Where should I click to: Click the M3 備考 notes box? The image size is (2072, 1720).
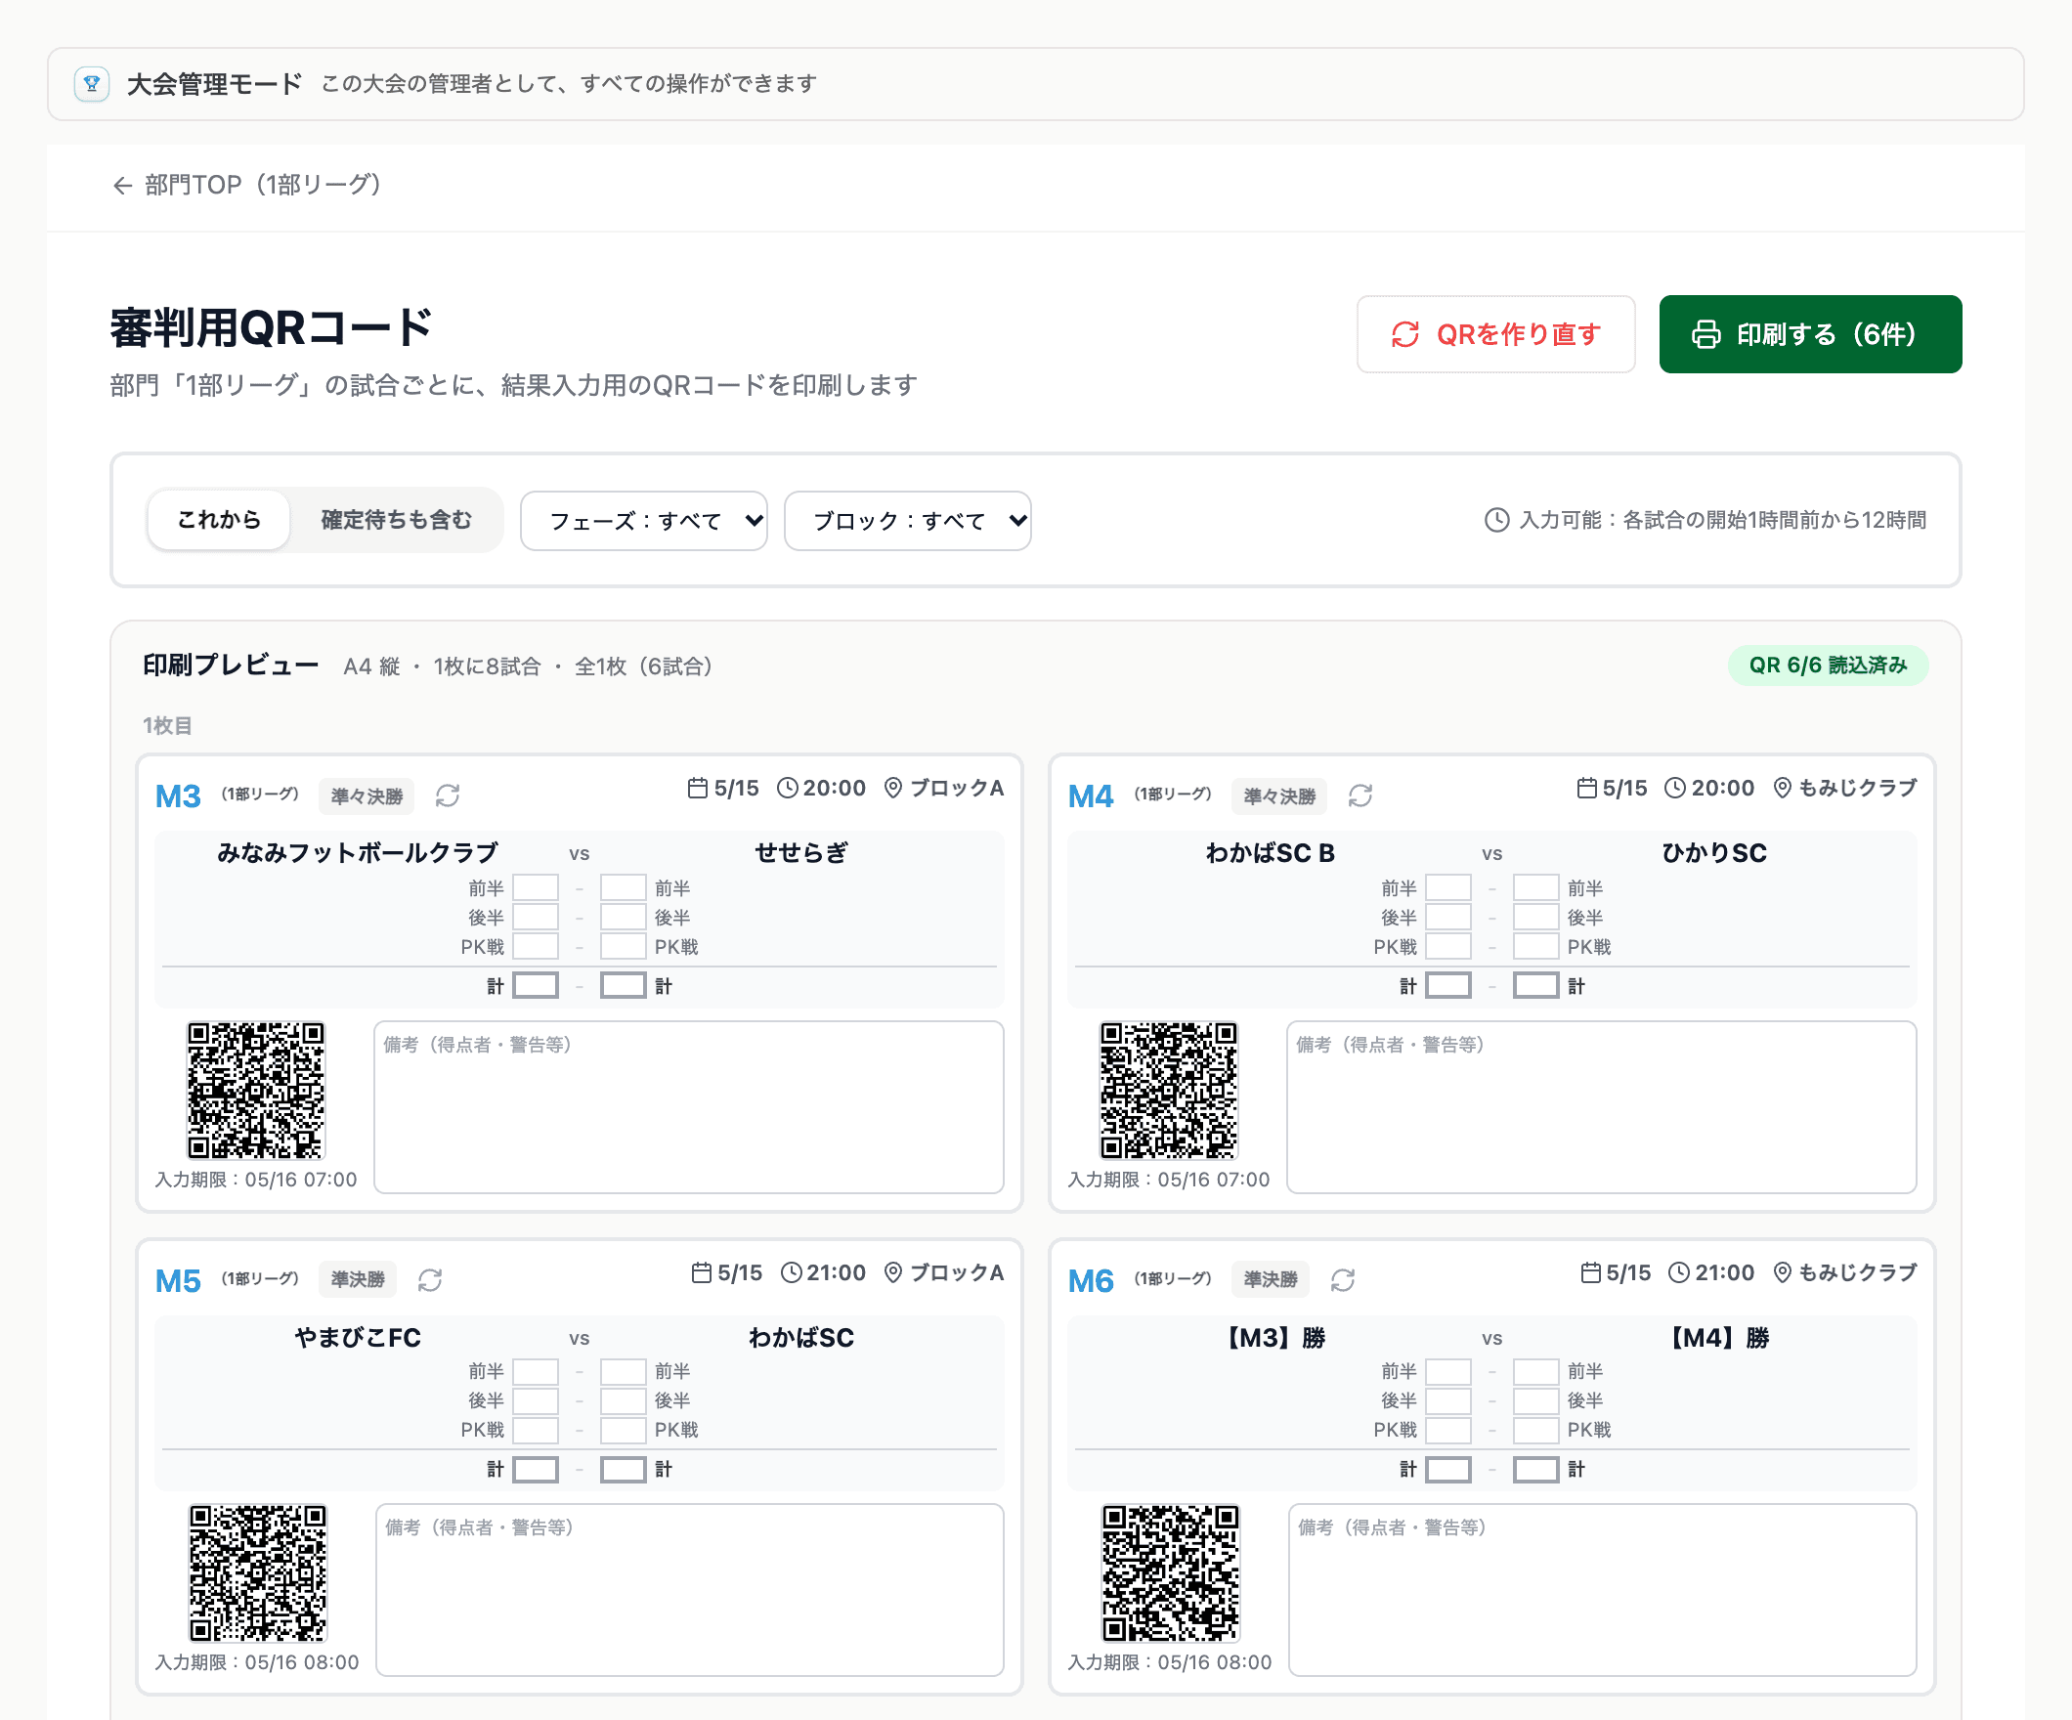click(x=689, y=1107)
